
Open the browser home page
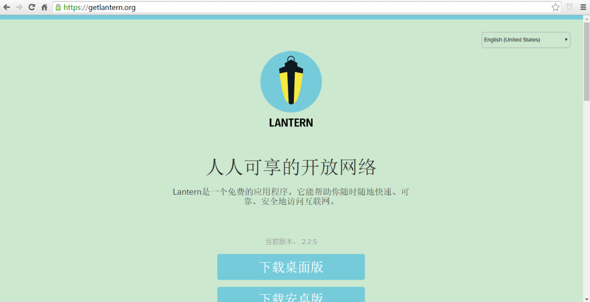[x=44, y=7]
